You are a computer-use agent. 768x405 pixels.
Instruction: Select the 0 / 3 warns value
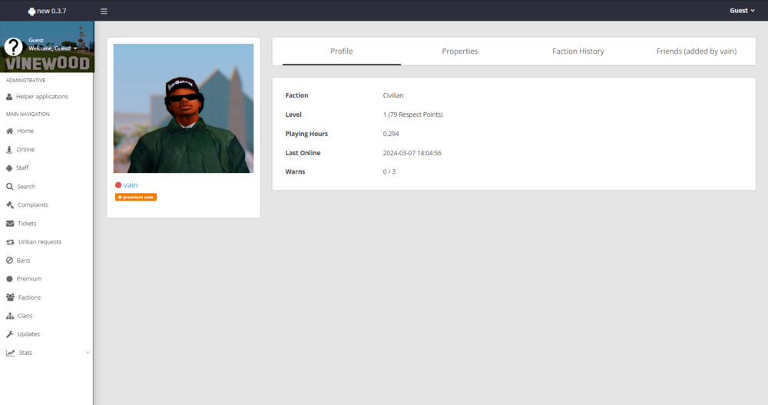(389, 171)
